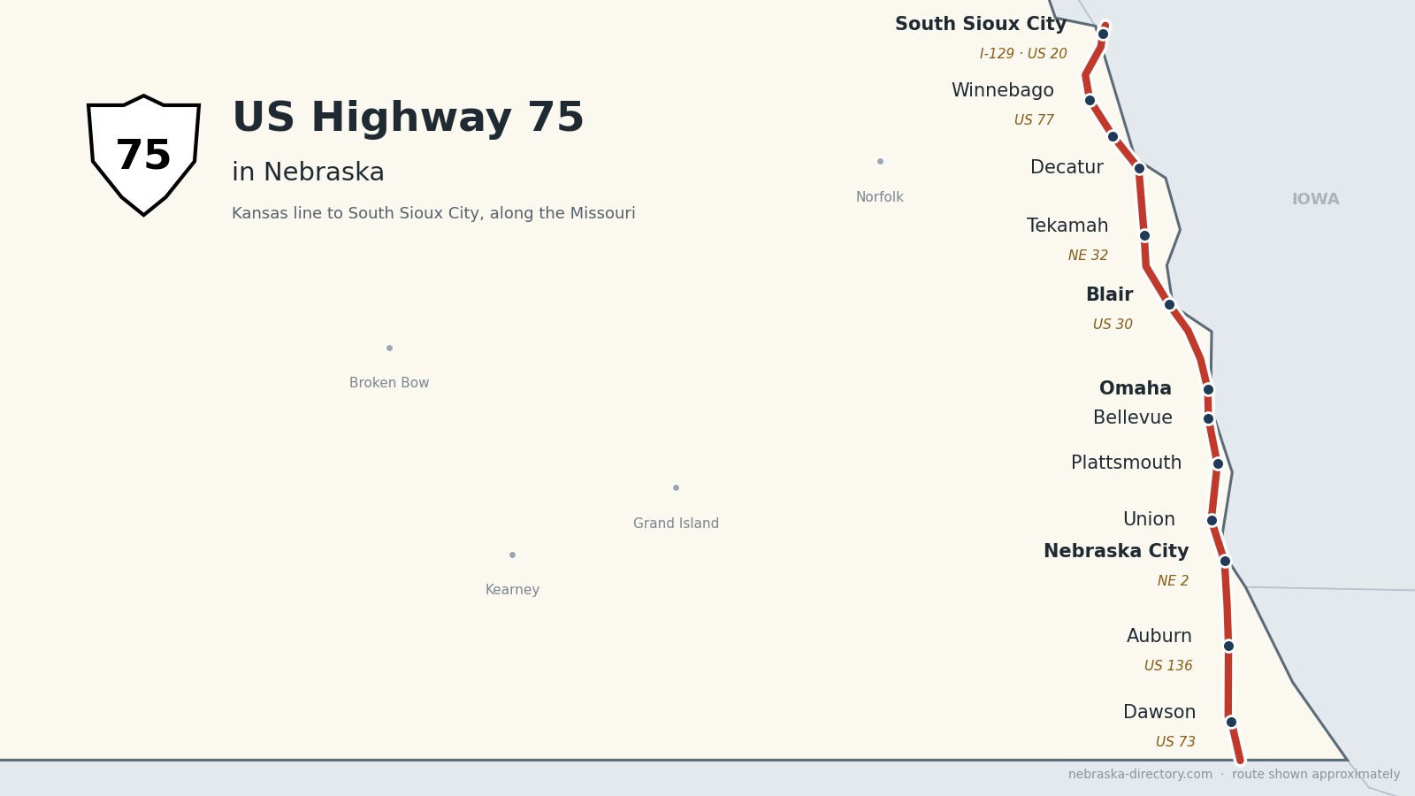The image size is (1415, 796).
Task: Select the Auburn route marker dot
Action: [1228, 646]
